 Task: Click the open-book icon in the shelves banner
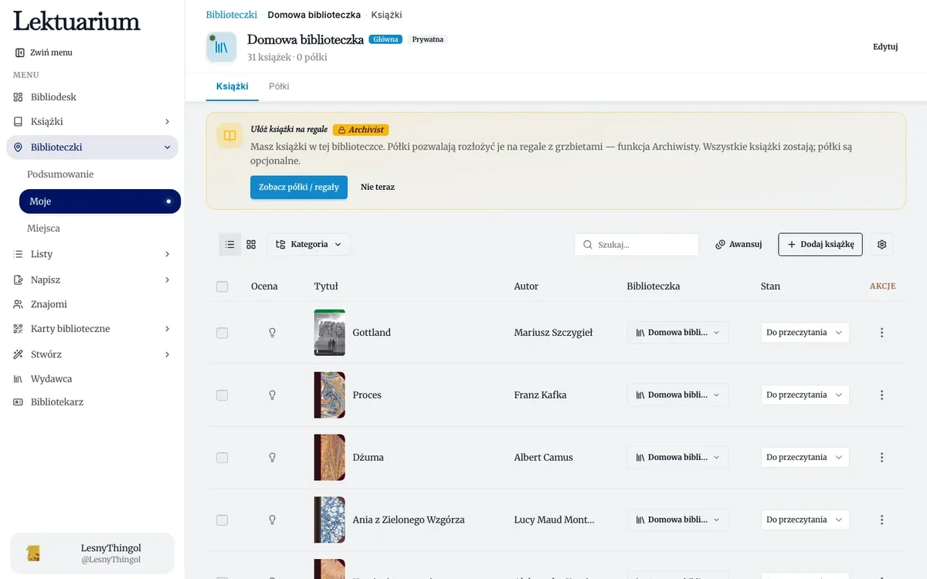[x=229, y=136]
